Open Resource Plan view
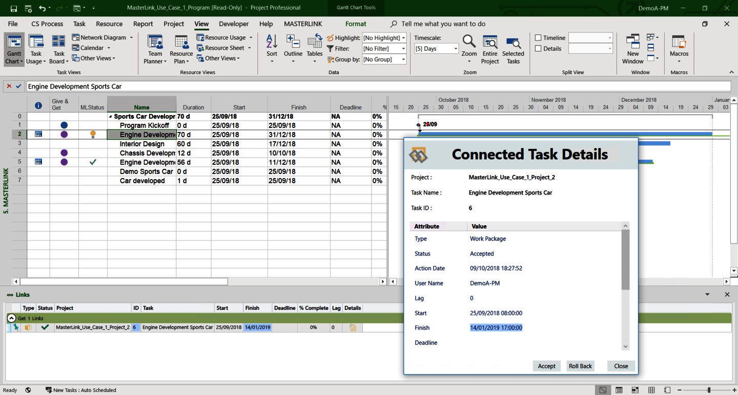738x395 pixels. click(181, 50)
